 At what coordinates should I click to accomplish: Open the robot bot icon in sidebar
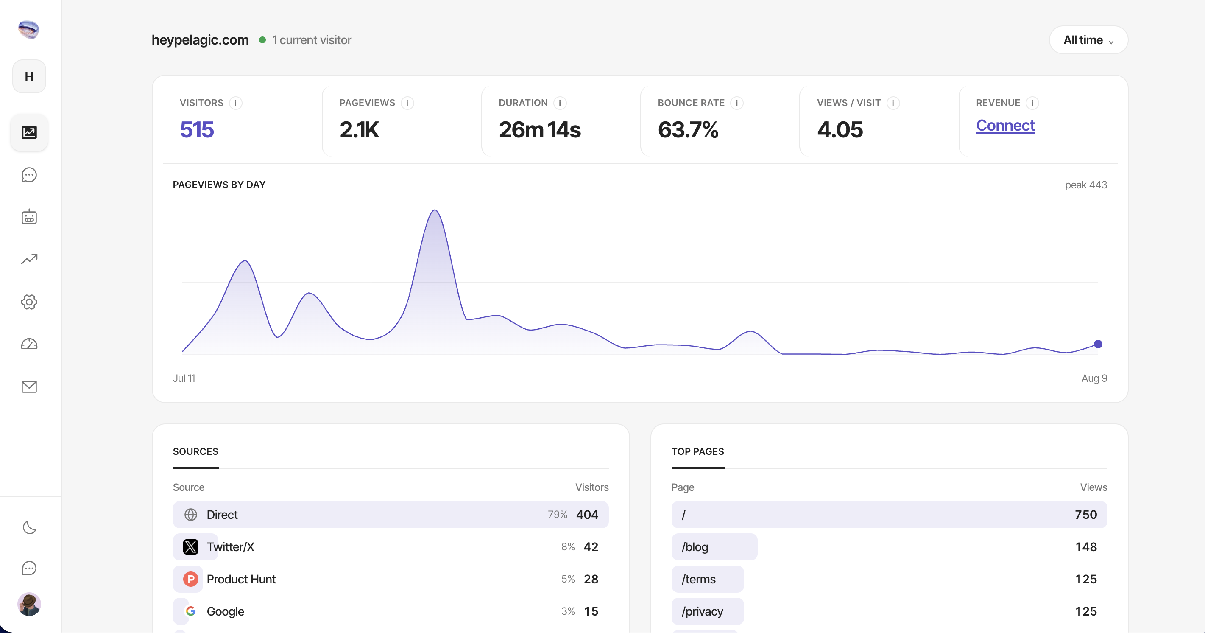(x=29, y=217)
